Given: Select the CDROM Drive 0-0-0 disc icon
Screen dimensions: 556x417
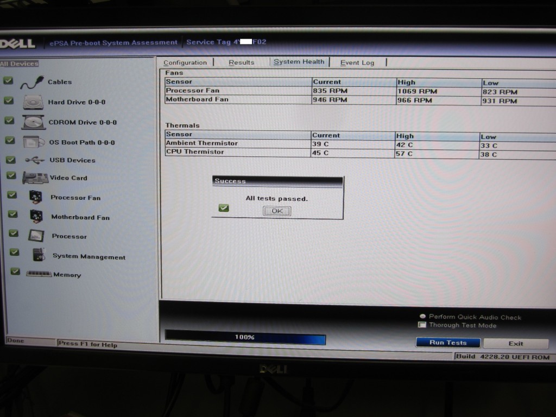Looking at the screenshot, I should (x=34, y=122).
